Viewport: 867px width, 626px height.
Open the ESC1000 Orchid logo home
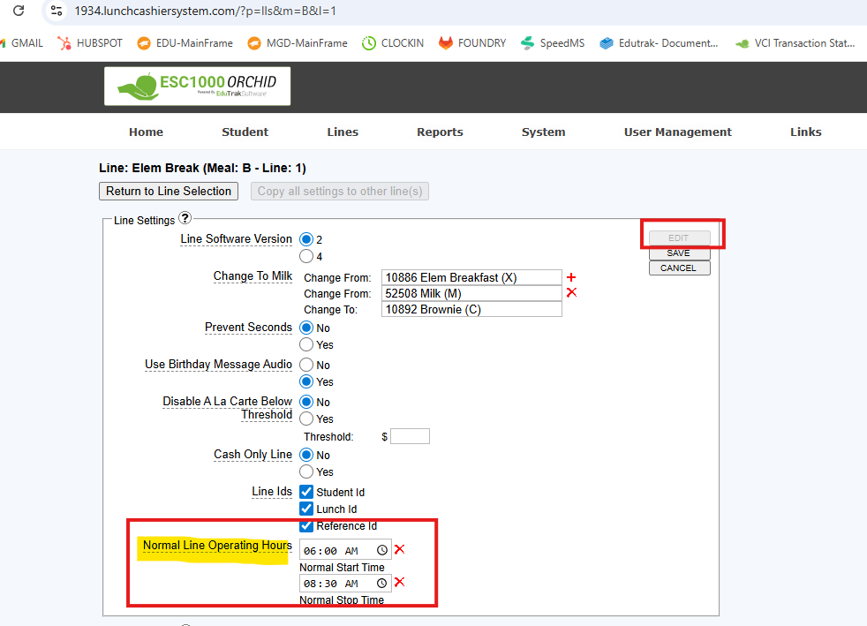(x=197, y=86)
